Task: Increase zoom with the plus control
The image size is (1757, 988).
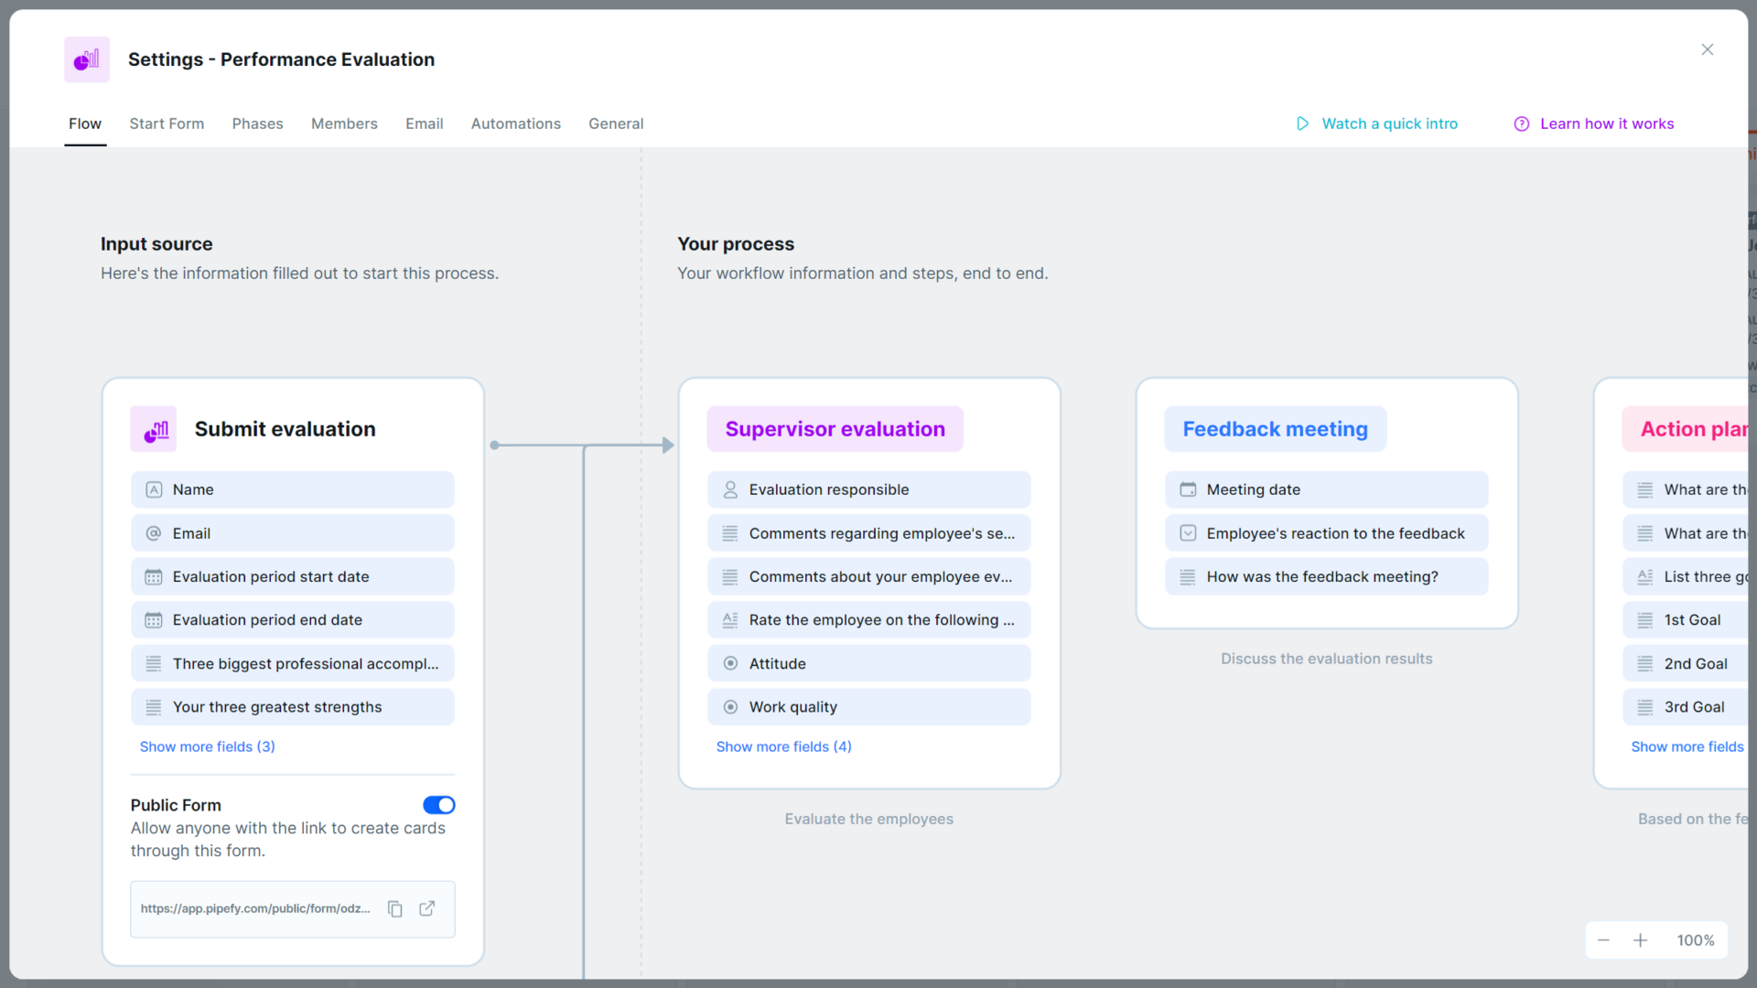Action: point(1642,940)
